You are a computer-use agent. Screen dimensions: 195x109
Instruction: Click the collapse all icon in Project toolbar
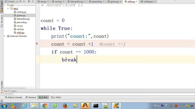[24, 1]
